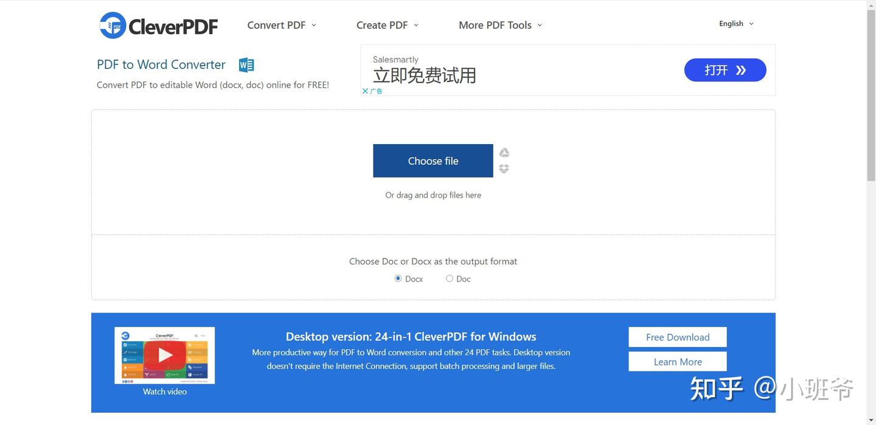
Task: Close the ad with X icon
Action: click(365, 91)
